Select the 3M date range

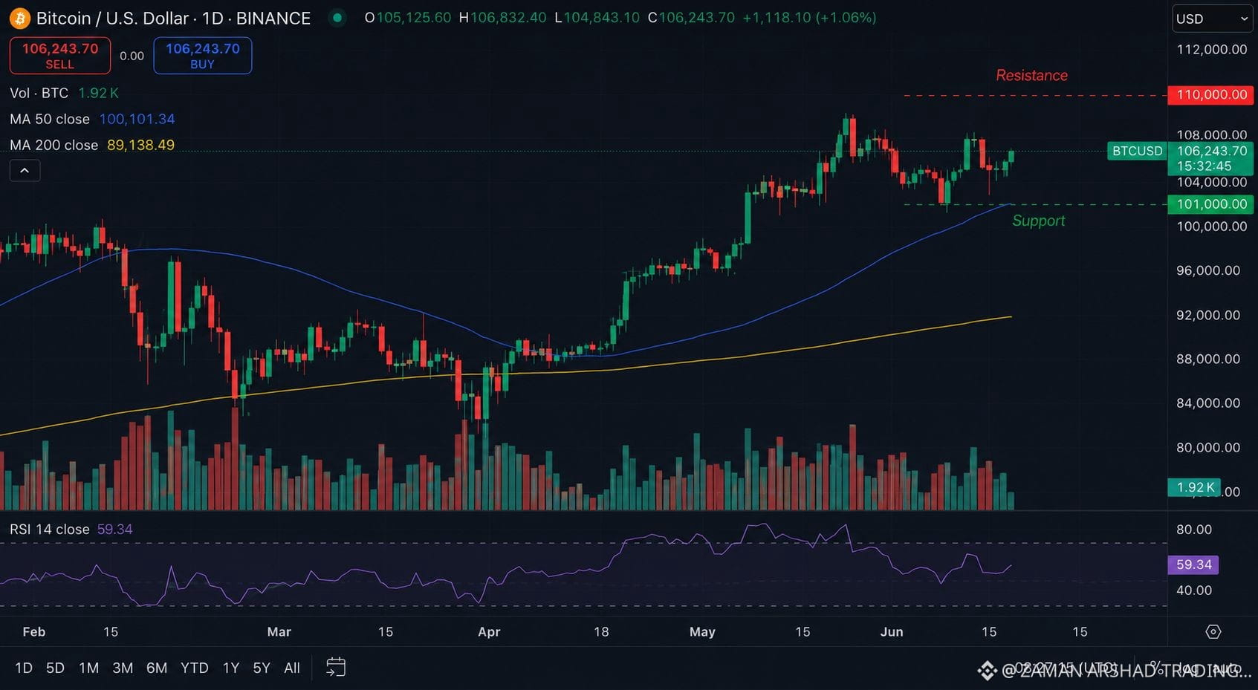(123, 668)
